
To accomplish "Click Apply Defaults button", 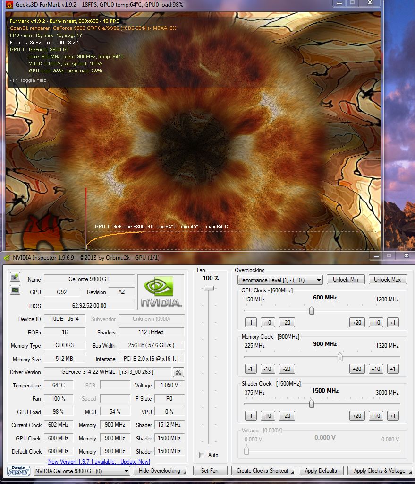I will point(321,471).
